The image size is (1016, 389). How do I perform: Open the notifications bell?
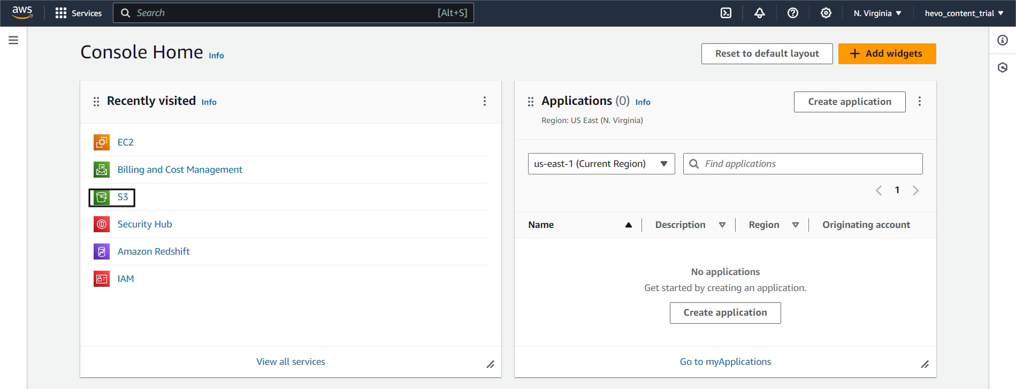[760, 13]
